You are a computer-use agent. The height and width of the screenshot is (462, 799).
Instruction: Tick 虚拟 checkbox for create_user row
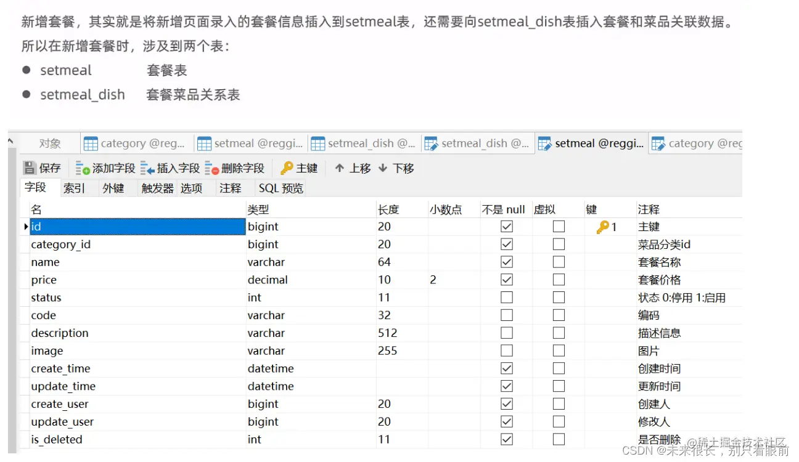559,404
